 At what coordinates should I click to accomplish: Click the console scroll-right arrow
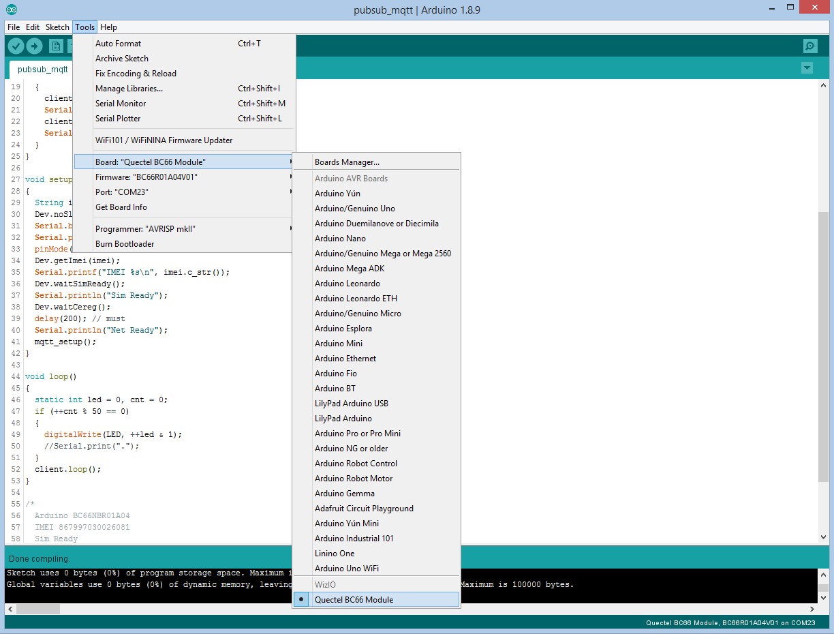pos(812,609)
